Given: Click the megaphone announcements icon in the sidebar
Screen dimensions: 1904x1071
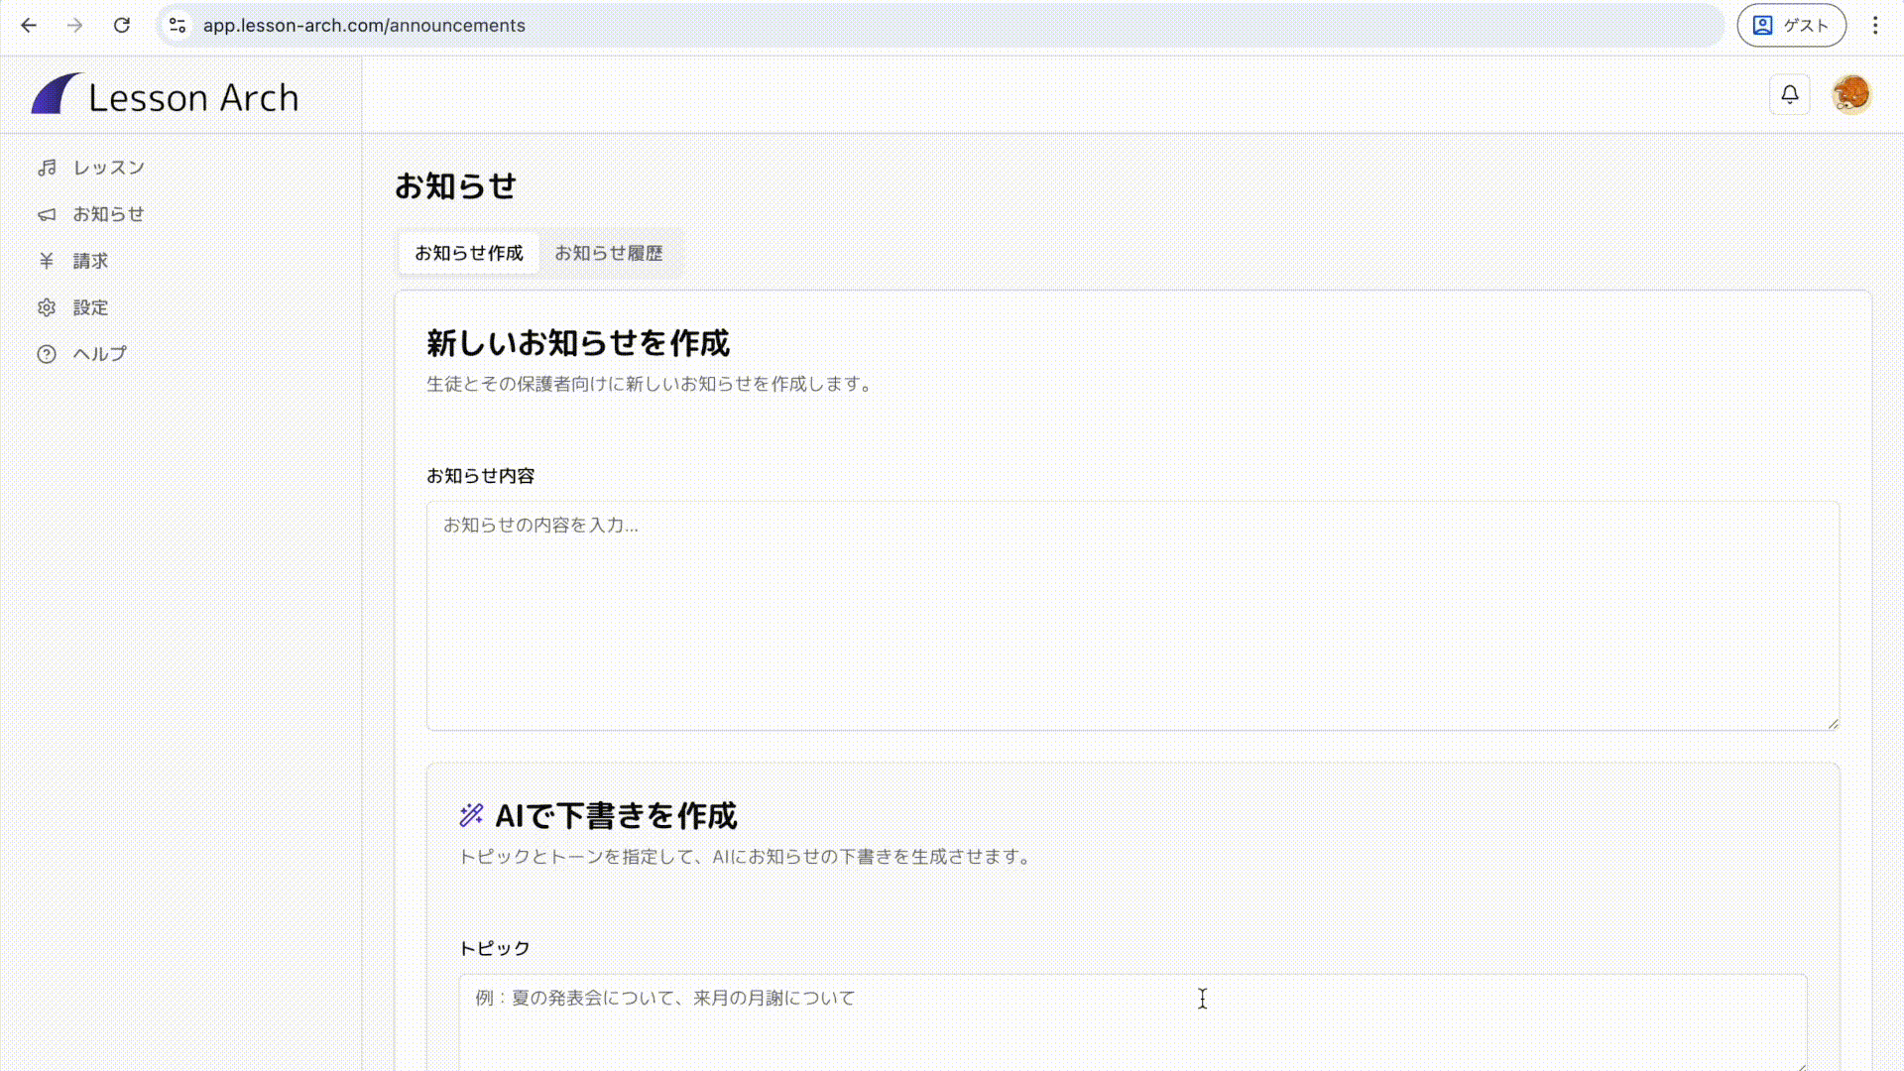Looking at the screenshot, I should point(47,214).
